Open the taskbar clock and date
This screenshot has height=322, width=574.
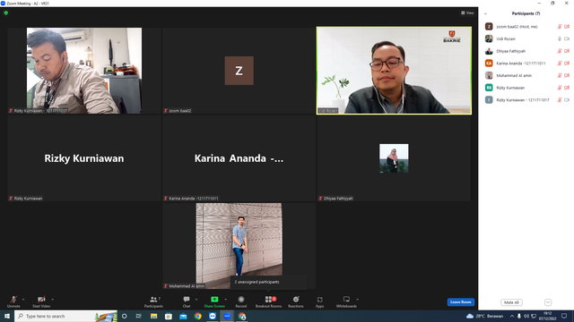(548, 316)
